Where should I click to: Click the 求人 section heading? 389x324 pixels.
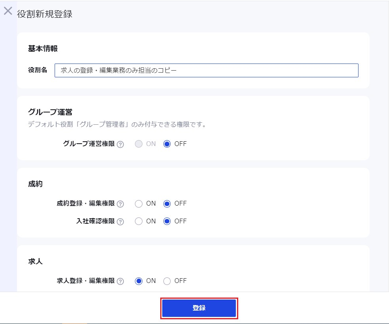pos(35,261)
